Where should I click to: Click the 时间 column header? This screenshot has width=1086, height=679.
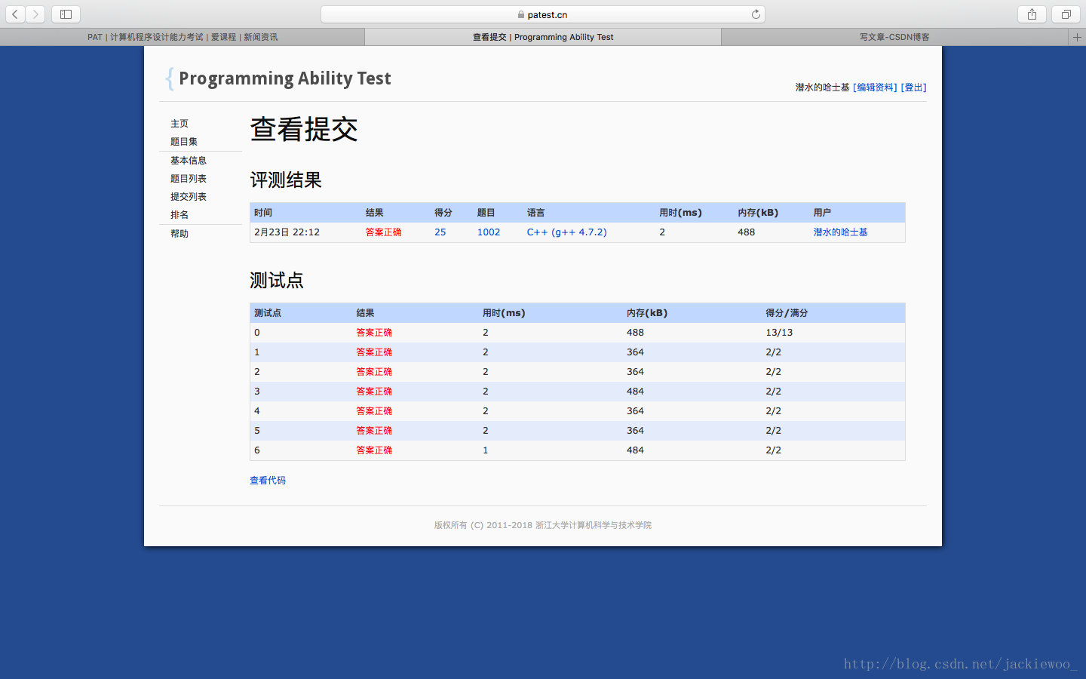(x=263, y=213)
